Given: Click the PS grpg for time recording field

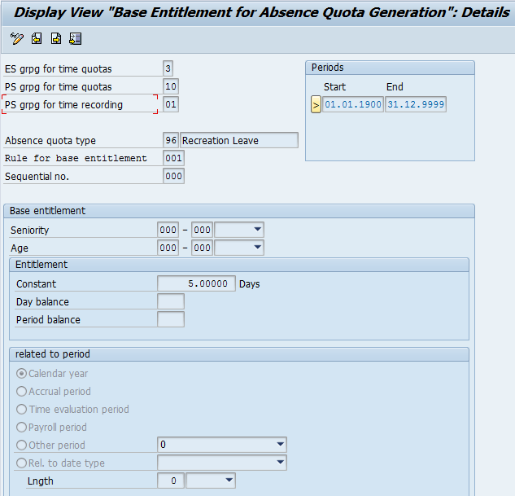Looking at the screenshot, I should [x=171, y=104].
